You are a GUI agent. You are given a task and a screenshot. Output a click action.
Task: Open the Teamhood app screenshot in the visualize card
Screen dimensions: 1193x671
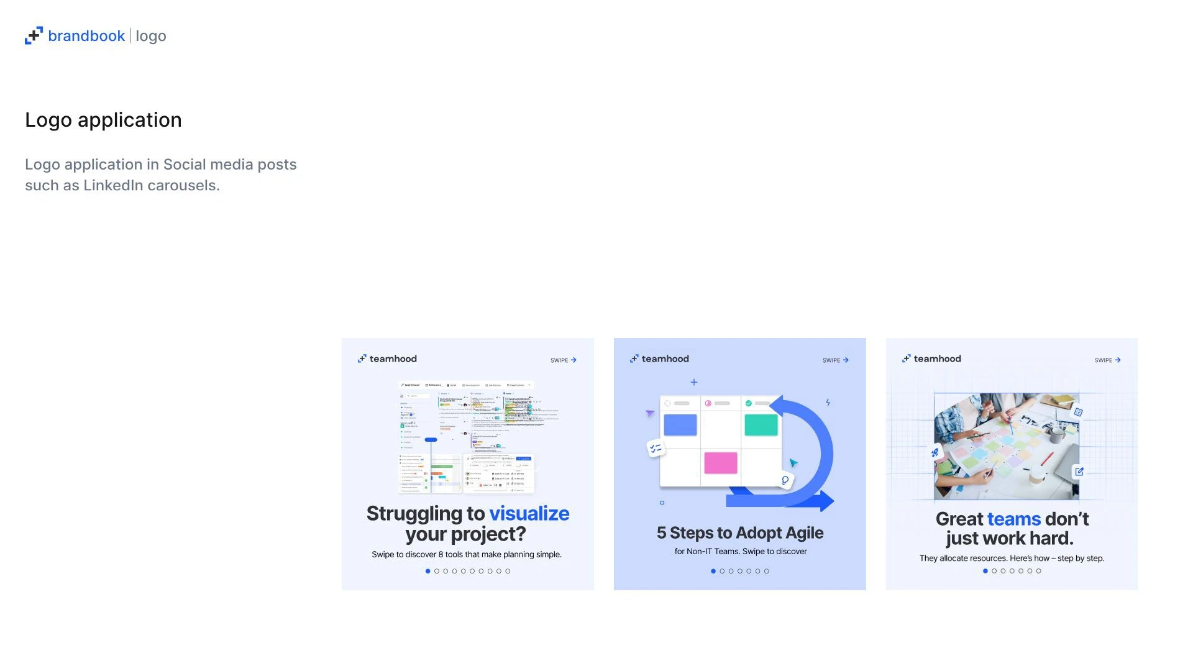466,437
